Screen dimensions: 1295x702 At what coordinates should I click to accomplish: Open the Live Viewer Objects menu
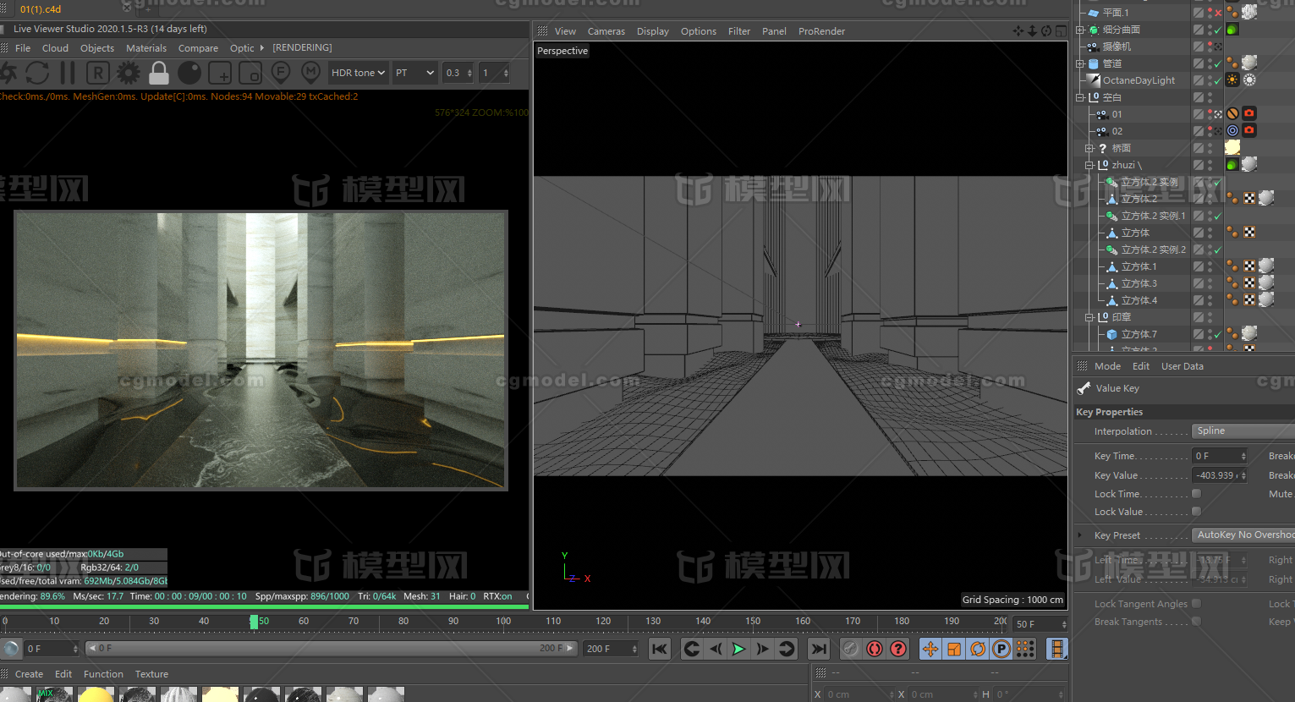[x=97, y=48]
